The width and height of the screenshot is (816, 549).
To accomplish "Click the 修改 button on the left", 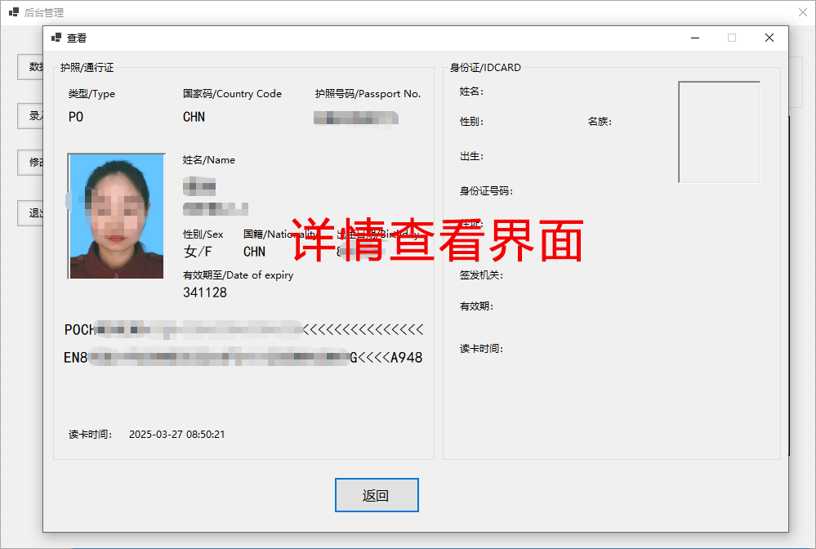I will pos(31,163).
